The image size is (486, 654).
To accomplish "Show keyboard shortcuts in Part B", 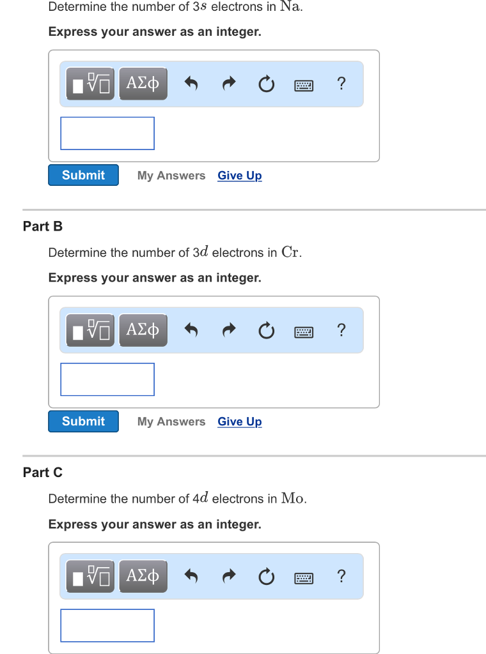I will pyautogui.click(x=304, y=332).
